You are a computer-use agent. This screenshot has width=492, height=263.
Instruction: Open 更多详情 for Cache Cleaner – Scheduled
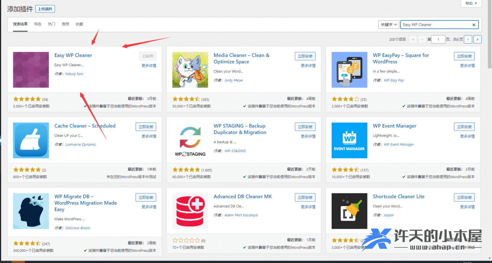tap(149, 136)
